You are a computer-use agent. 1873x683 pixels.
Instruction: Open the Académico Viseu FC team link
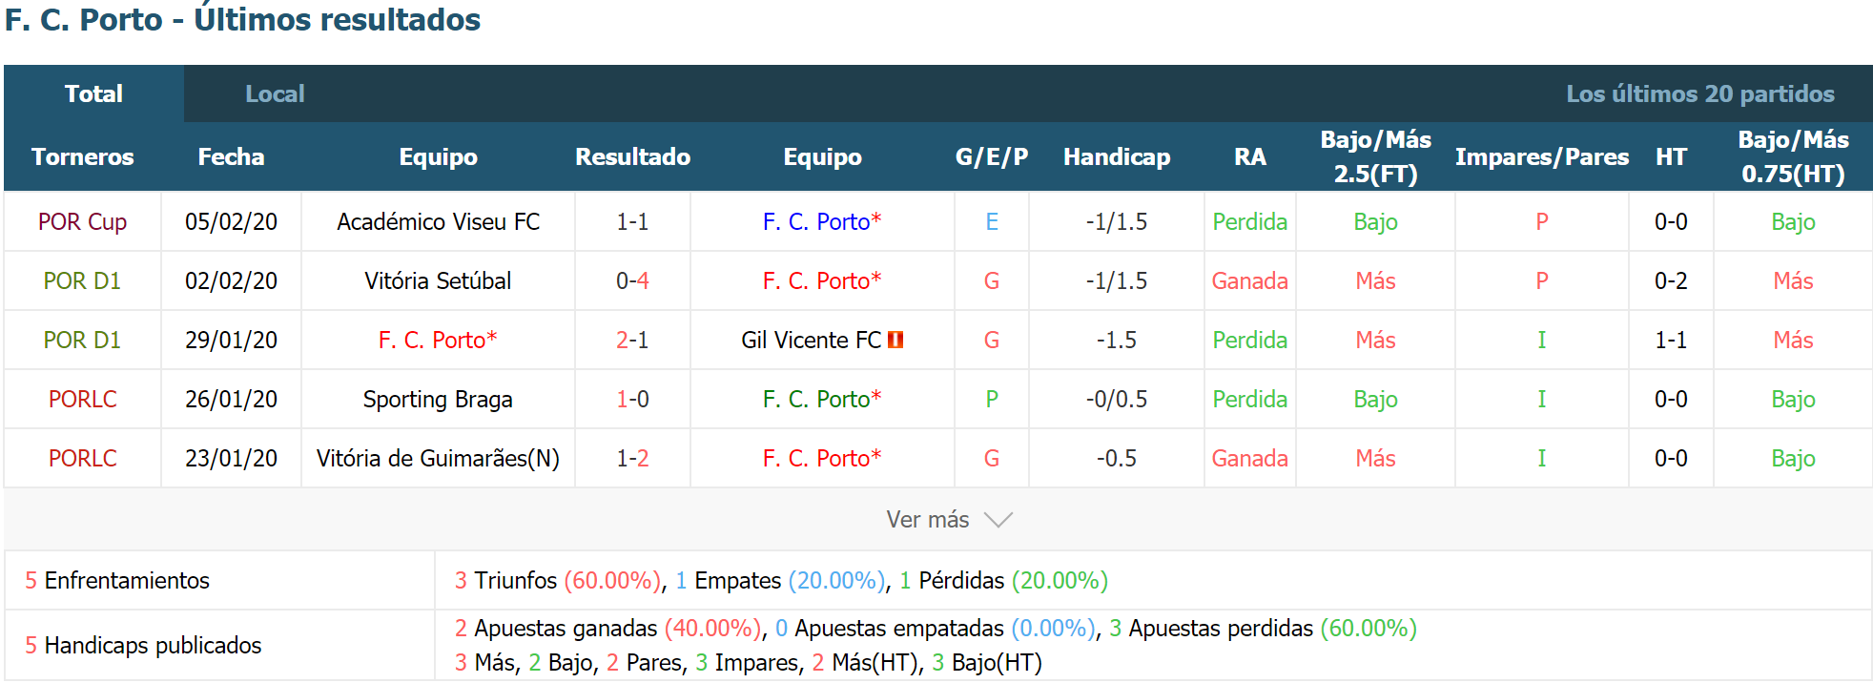click(x=438, y=221)
